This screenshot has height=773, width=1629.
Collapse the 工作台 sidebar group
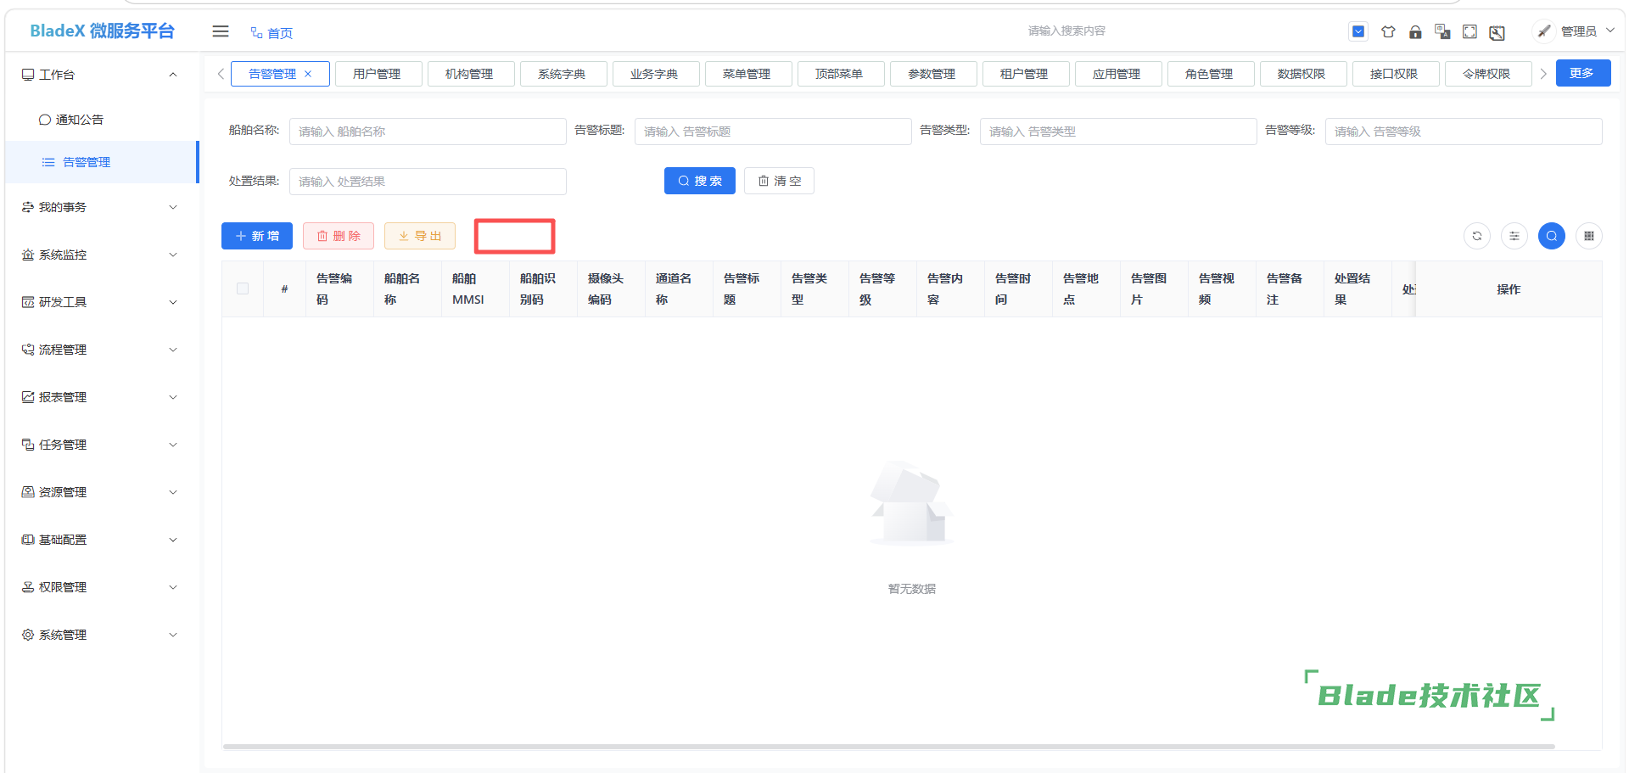(173, 75)
